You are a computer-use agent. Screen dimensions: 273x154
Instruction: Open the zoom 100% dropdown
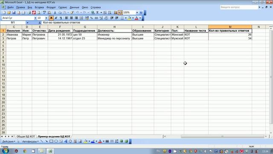click(x=137, y=12)
